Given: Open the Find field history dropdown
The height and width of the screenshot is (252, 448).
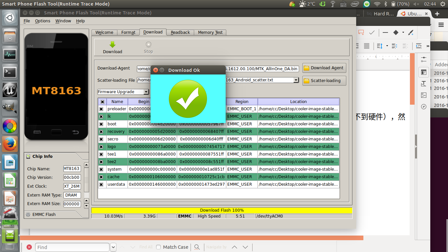Looking at the screenshot, I should point(113,247).
